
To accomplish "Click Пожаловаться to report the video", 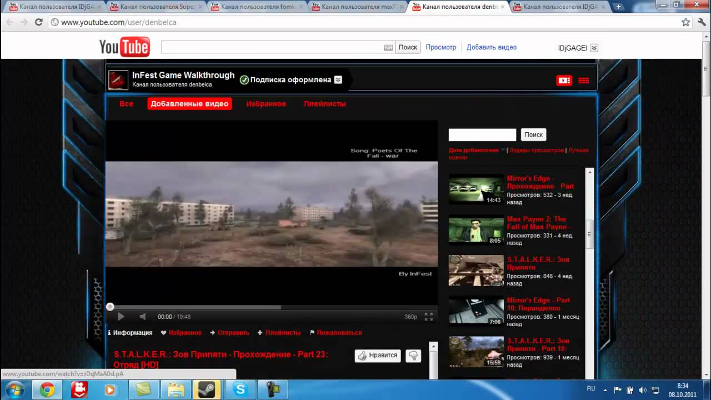I will [x=336, y=333].
